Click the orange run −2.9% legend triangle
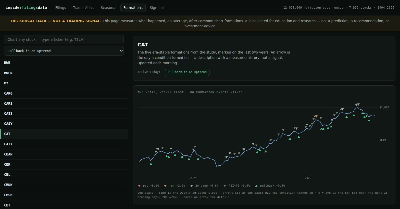 pos(165,186)
